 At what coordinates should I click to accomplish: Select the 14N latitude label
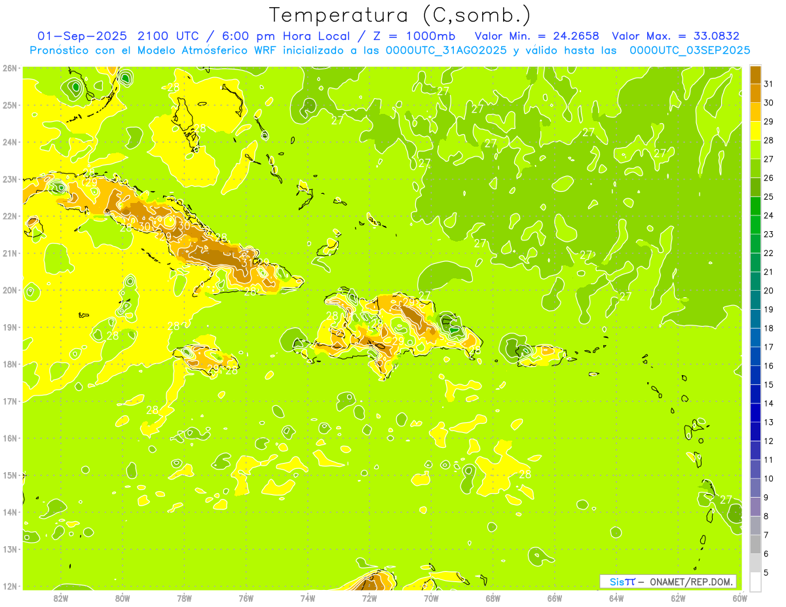[x=9, y=512]
